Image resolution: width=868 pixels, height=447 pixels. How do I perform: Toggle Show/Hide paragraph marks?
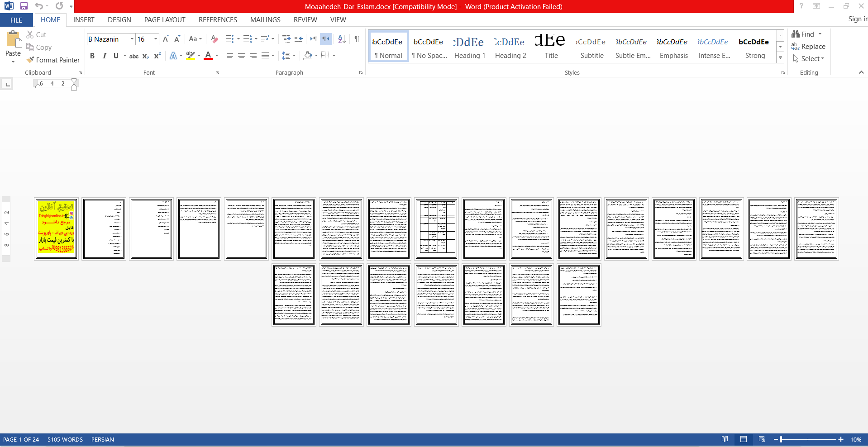coord(357,39)
